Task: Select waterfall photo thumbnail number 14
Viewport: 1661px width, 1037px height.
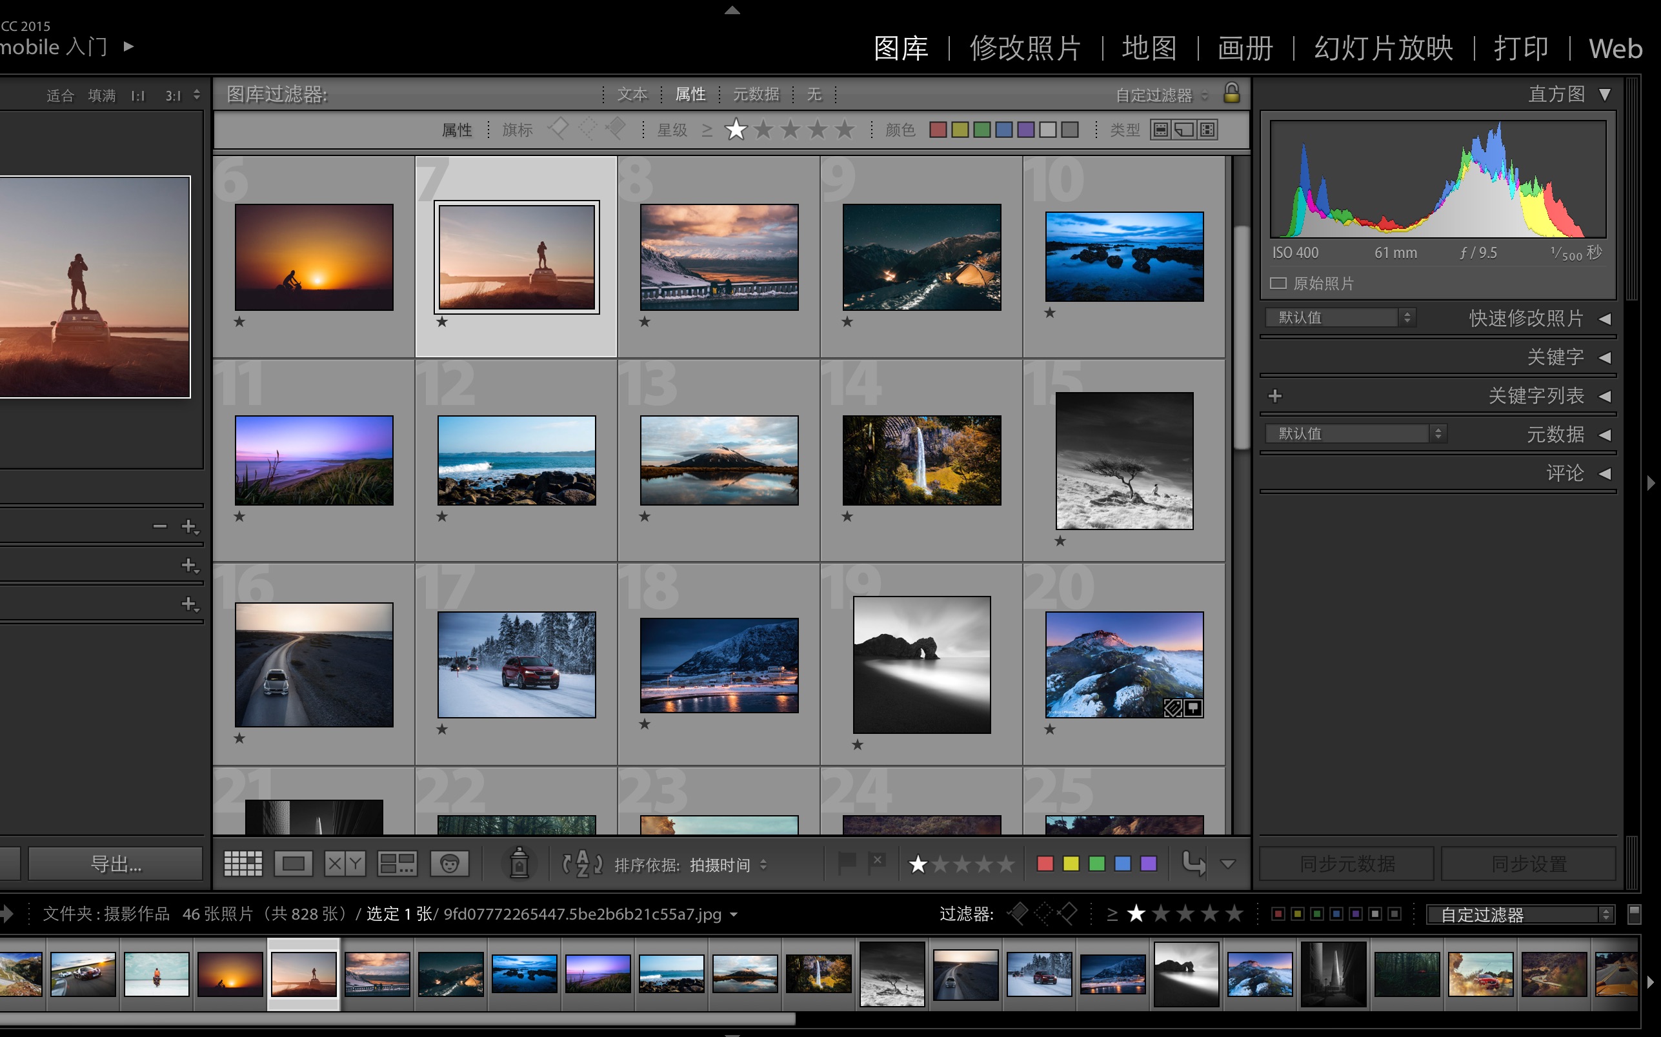Action: pyautogui.click(x=921, y=460)
